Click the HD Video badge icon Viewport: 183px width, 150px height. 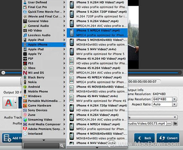click(25, 30)
